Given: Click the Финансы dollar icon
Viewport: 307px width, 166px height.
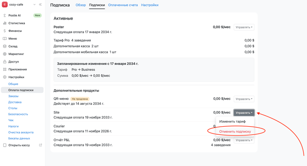Looking at the screenshot, I should (x=5, y=31).
